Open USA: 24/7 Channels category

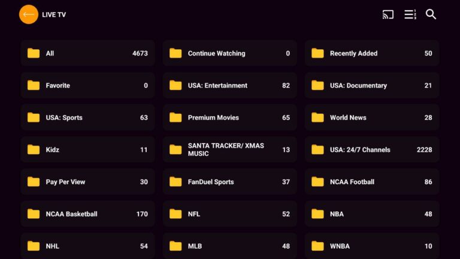pyautogui.click(x=371, y=150)
